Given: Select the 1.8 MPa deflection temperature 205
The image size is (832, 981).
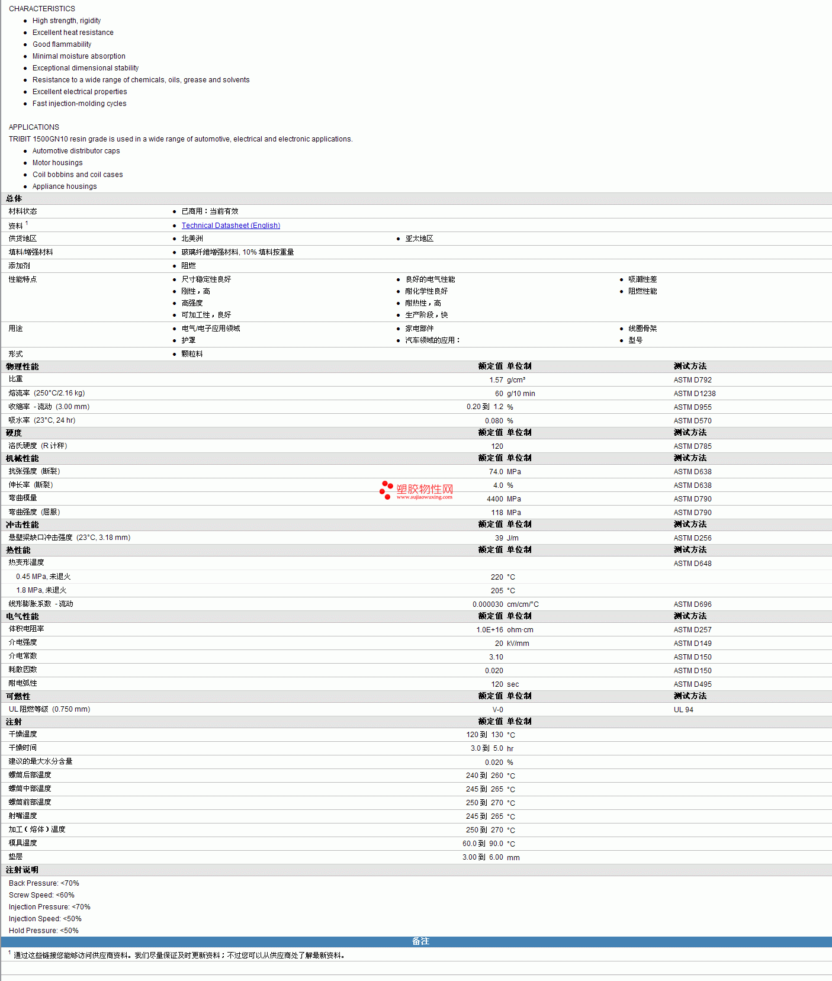Looking at the screenshot, I should coord(497,591).
